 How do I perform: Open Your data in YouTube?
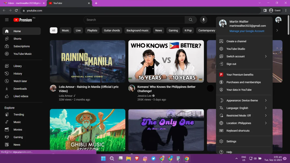click(x=244, y=90)
